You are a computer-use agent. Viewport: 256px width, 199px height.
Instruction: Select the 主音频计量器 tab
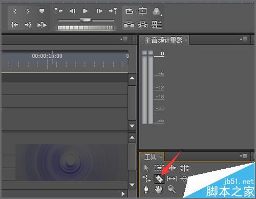(163, 41)
